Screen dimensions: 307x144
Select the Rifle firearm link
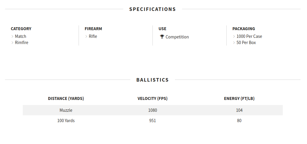93,36
